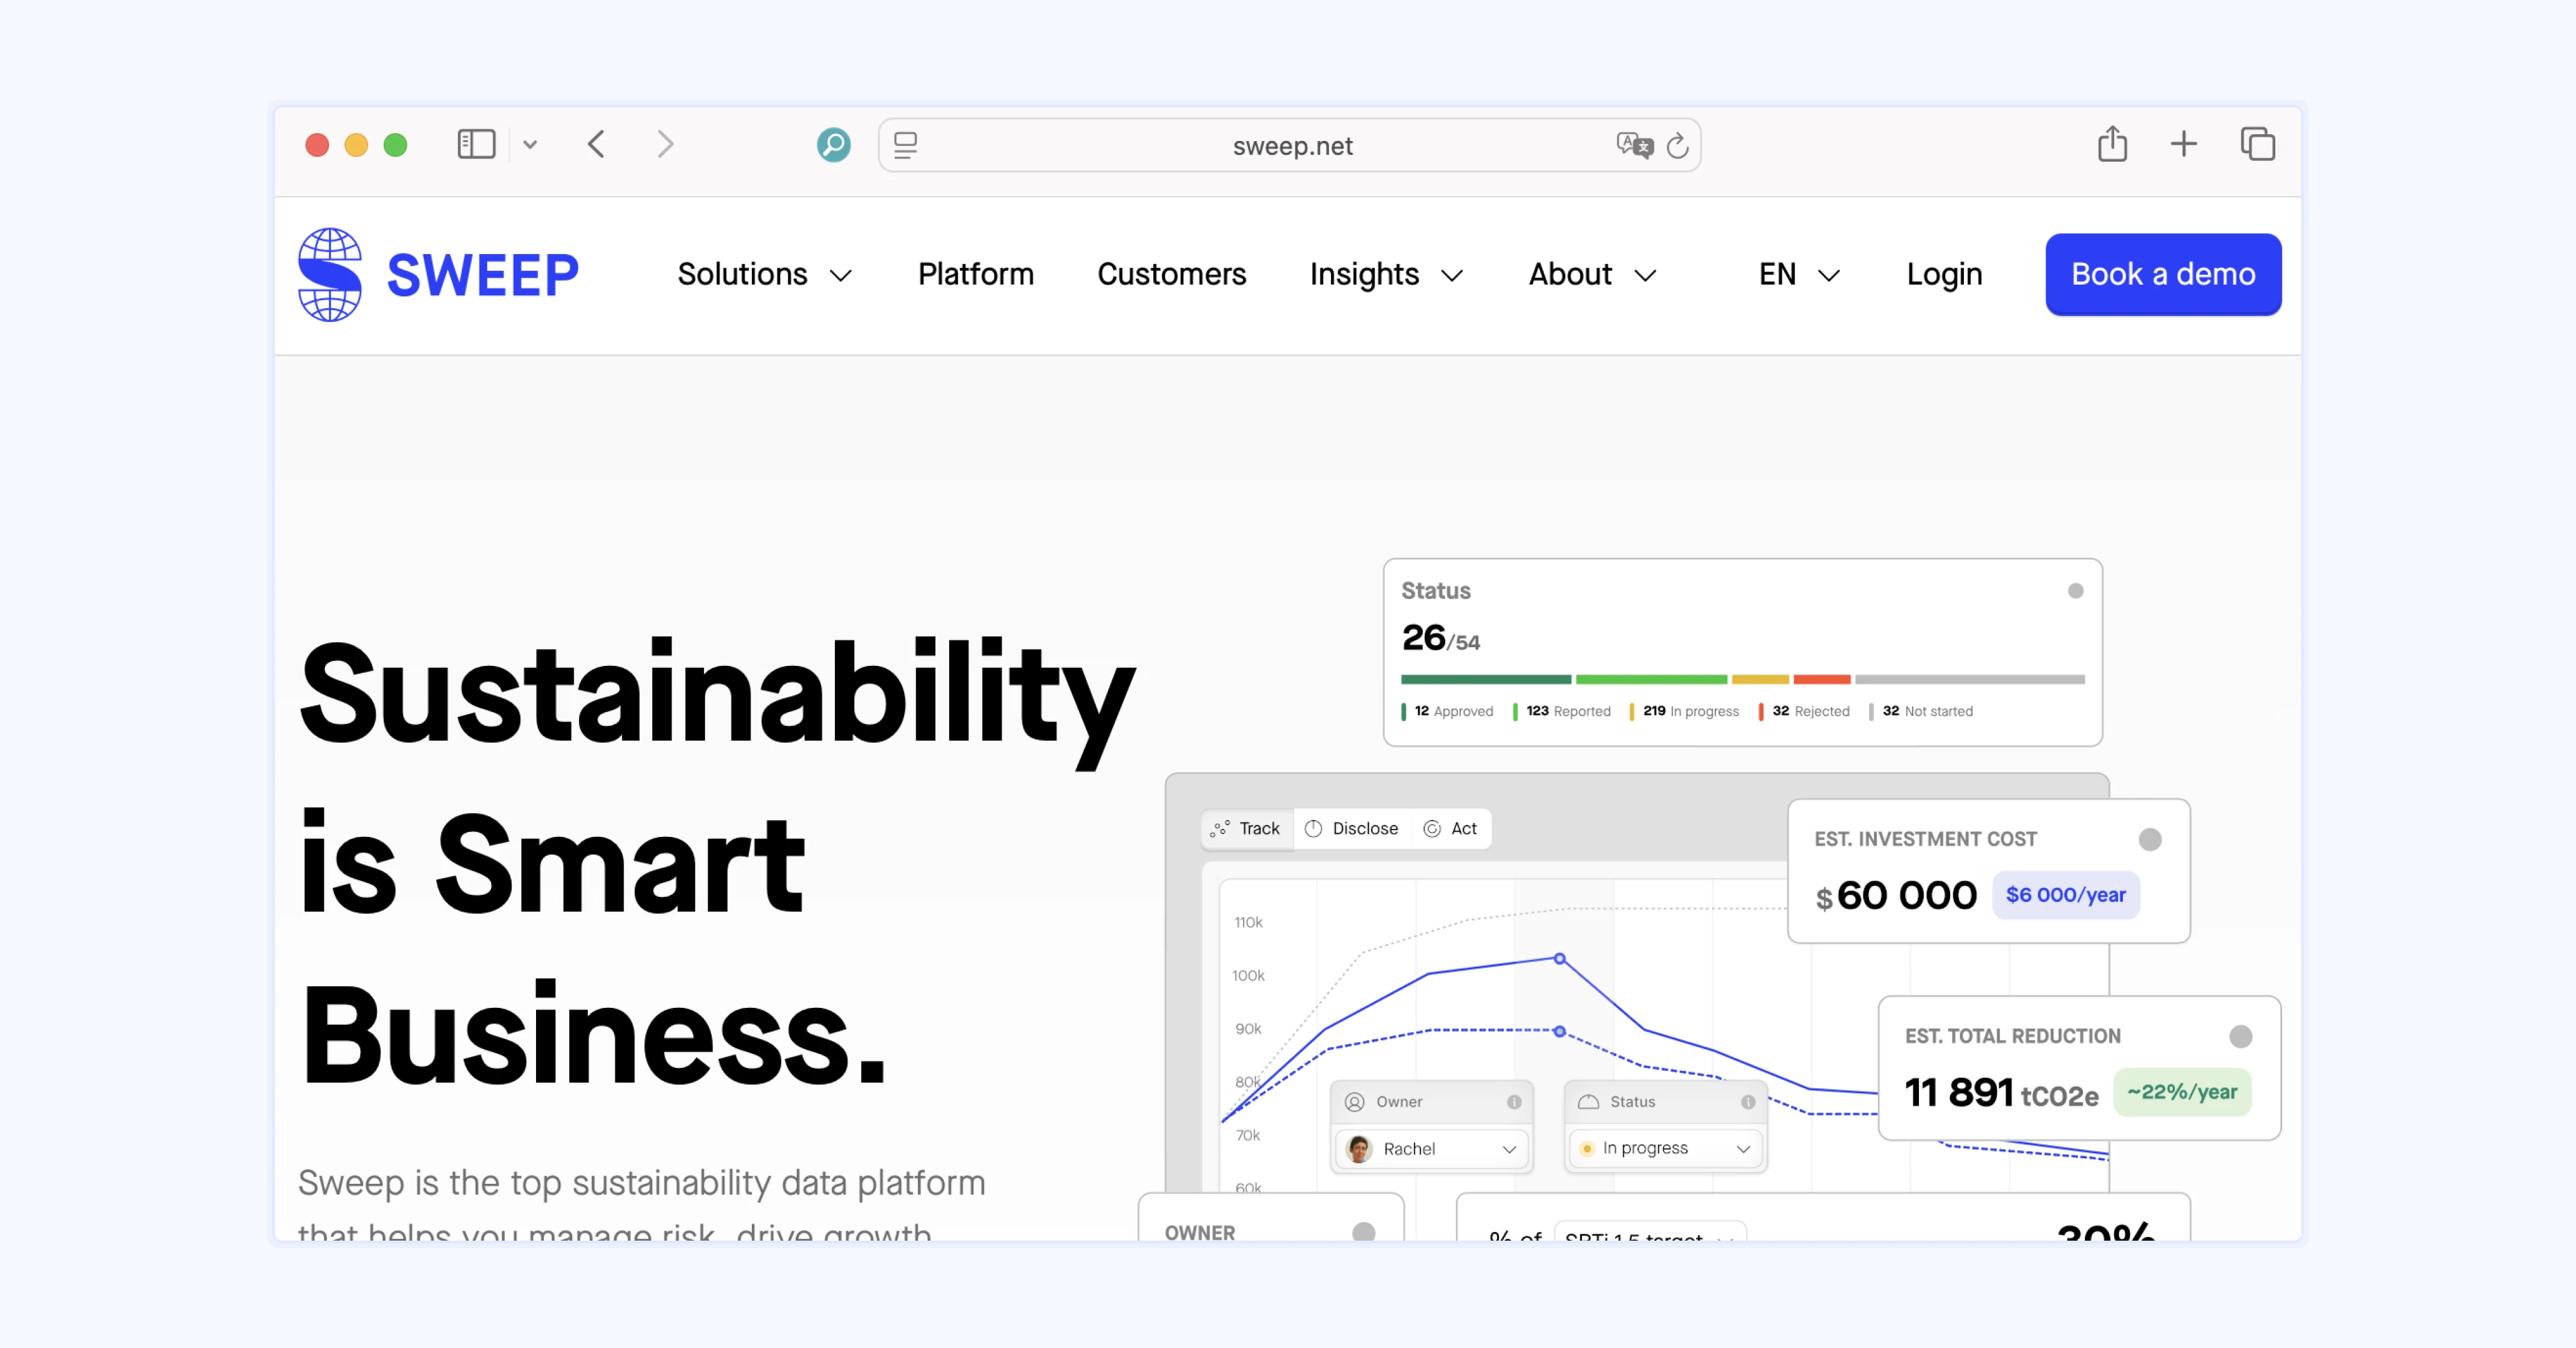
Task: Expand the Insights menu
Action: point(1387,274)
